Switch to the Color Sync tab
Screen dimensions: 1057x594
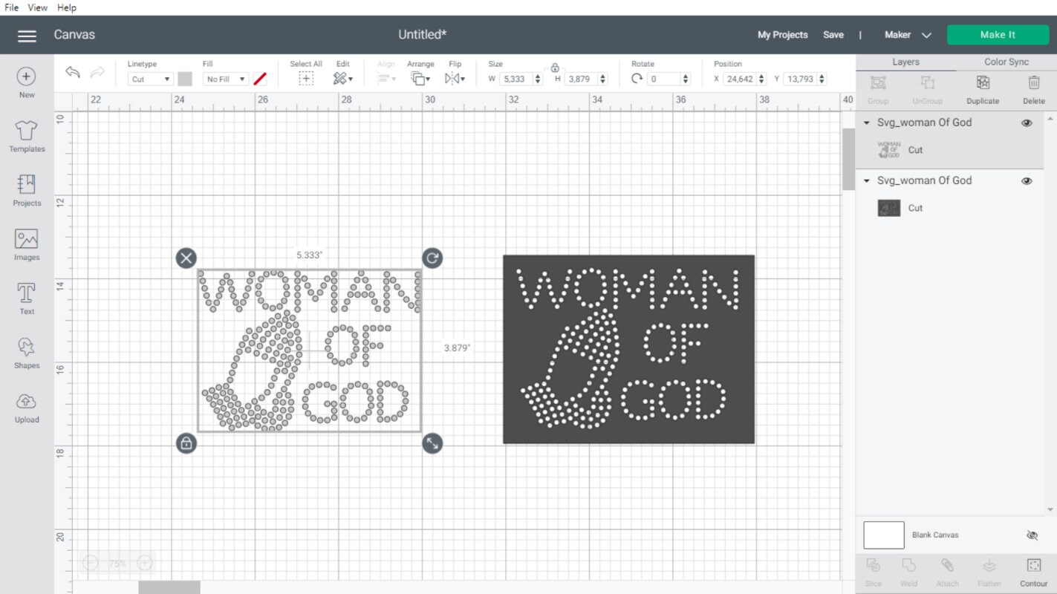pyautogui.click(x=1006, y=62)
